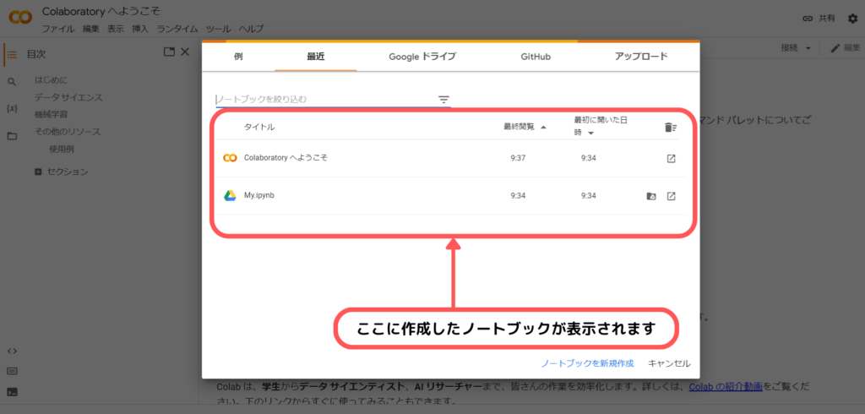Open the ファイル menu
This screenshot has height=414, width=865.
pos(58,30)
